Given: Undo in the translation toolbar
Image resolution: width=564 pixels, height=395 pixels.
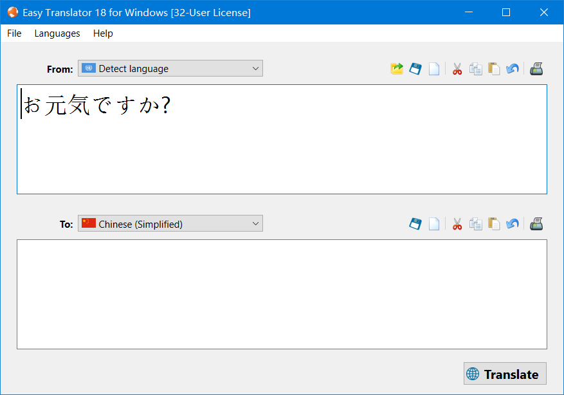Looking at the screenshot, I should [x=513, y=224].
